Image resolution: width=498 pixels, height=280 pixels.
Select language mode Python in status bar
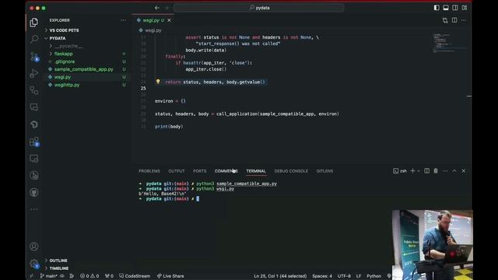tap(373, 276)
